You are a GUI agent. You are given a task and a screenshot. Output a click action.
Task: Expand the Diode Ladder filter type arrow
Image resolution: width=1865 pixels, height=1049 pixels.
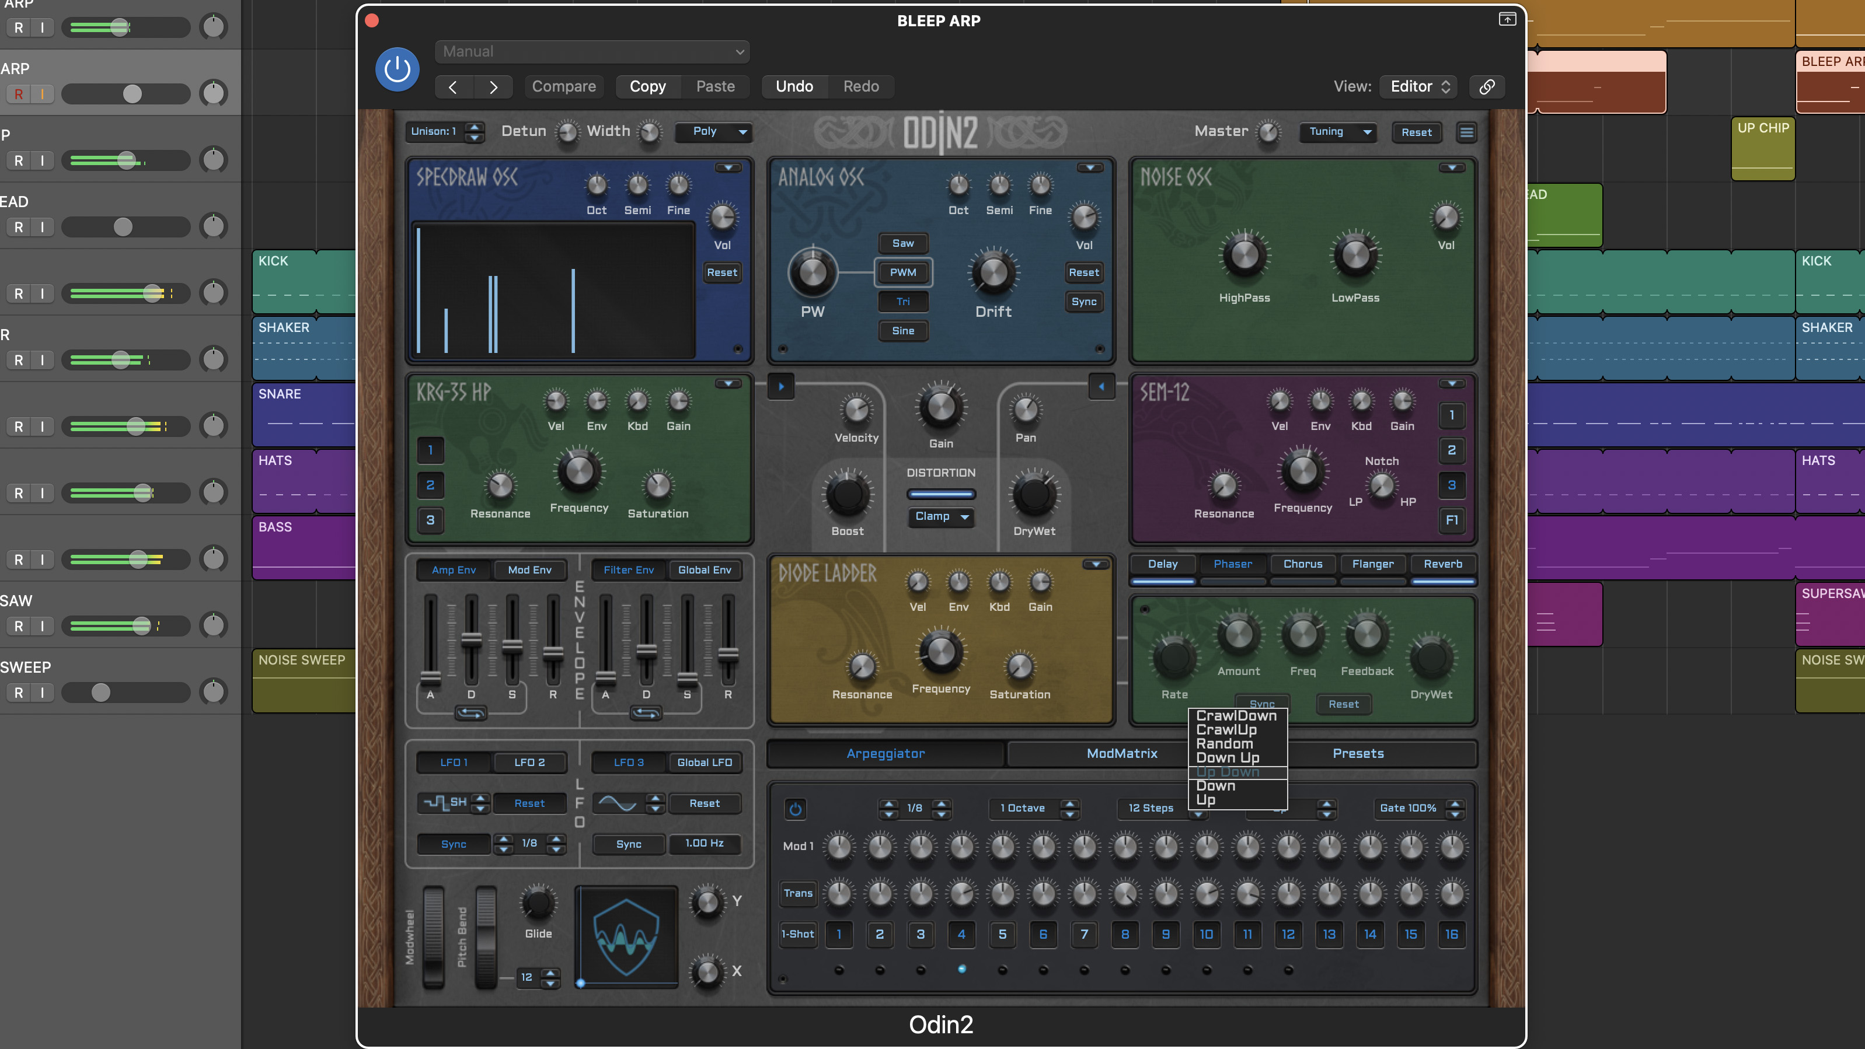click(x=1096, y=564)
